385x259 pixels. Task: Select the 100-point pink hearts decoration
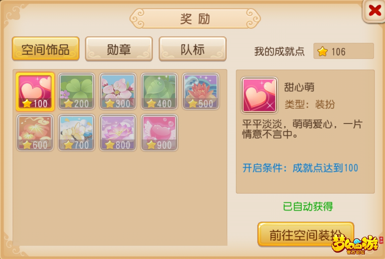point(35,92)
